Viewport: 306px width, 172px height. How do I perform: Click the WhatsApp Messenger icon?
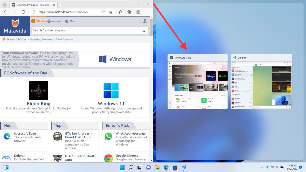pos(108,136)
